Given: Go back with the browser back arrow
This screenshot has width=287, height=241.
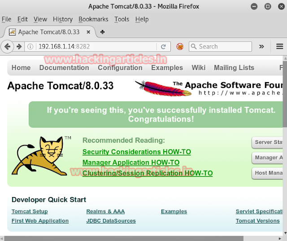Looking at the screenshot, I should [x=7, y=47].
